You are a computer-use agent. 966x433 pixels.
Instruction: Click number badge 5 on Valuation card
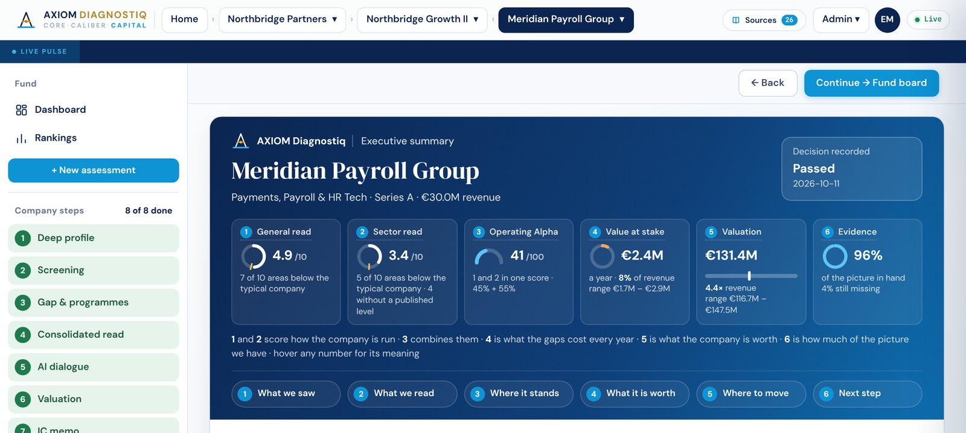pos(711,232)
